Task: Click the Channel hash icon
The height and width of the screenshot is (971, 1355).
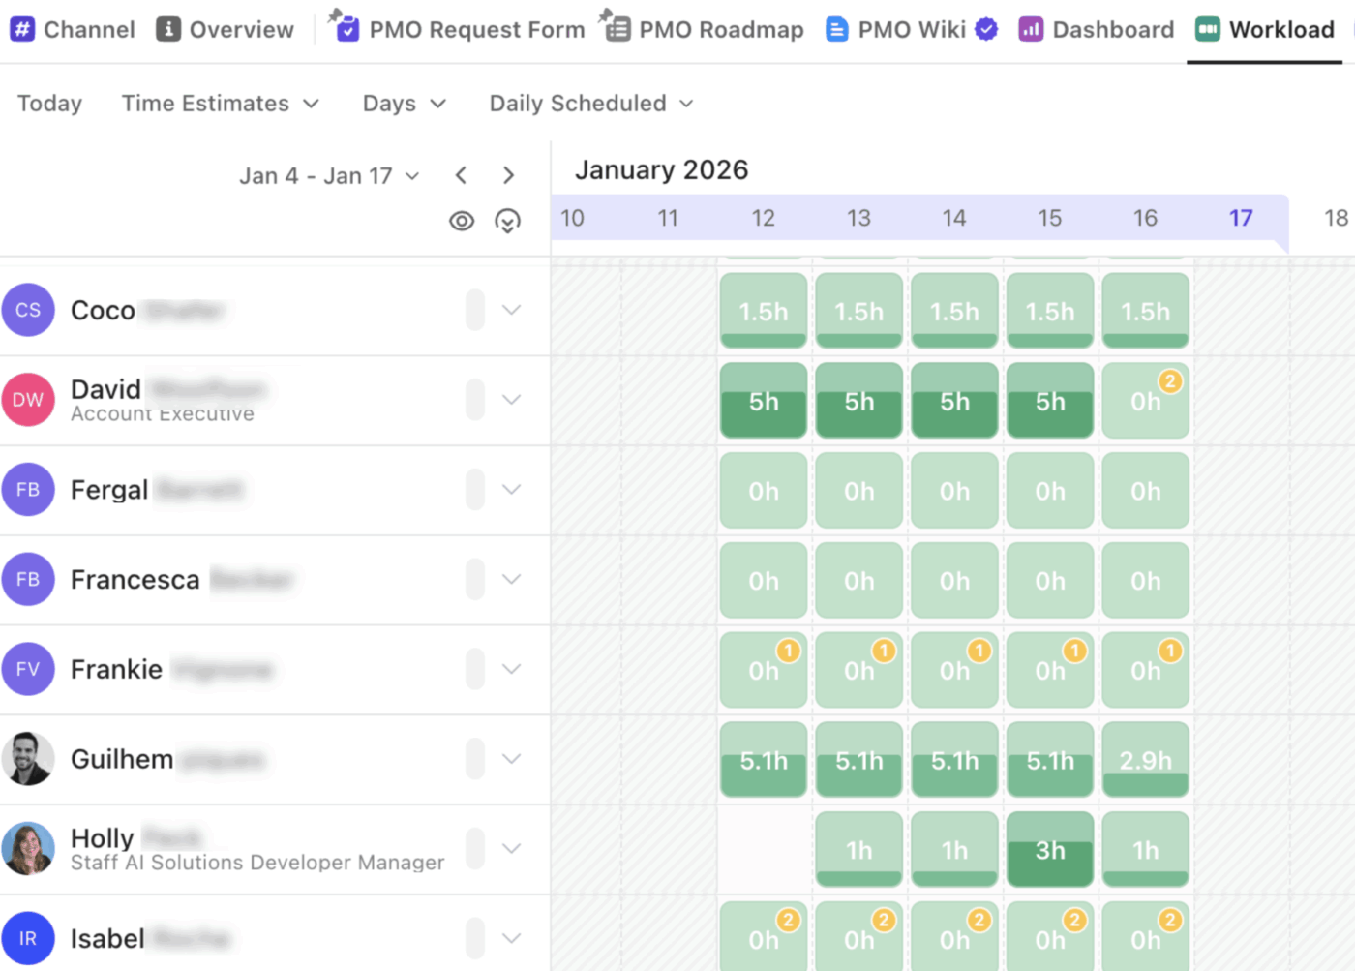Action: pos(22,29)
